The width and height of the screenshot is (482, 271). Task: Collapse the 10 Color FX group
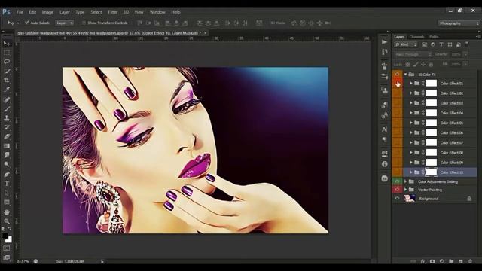click(405, 75)
